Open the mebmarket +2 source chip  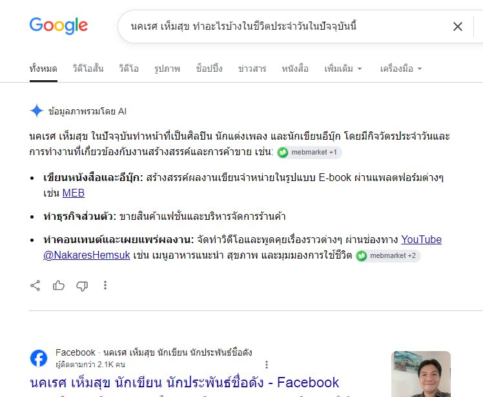tap(388, 255)
